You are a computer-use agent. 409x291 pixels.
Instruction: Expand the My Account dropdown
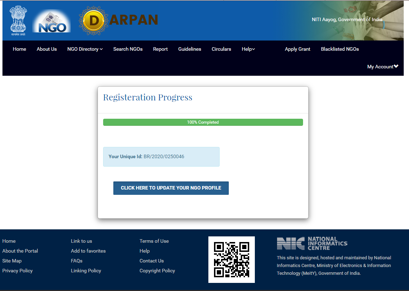[x=383, y=67]
